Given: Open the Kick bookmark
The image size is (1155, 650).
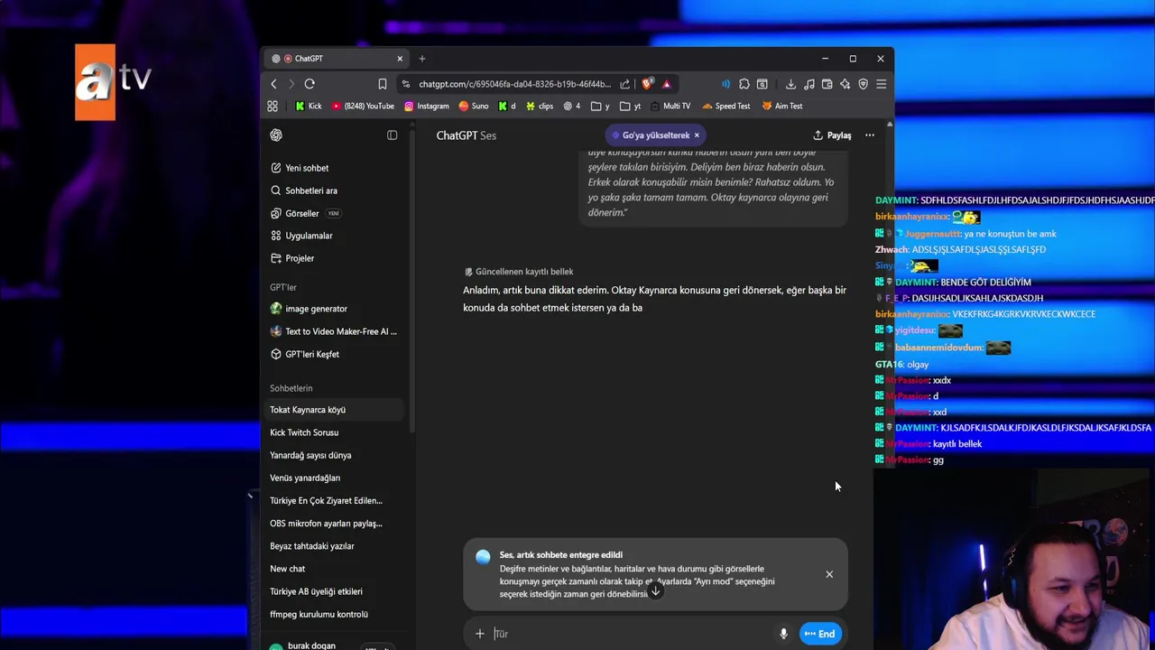Looking at the screenshot, I should click(309, 107).
